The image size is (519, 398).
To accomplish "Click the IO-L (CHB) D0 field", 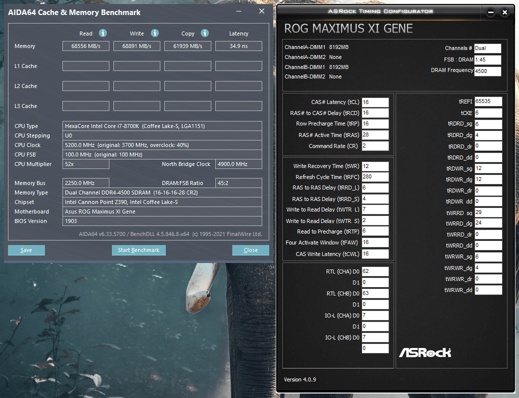I will tap(375, 337).
